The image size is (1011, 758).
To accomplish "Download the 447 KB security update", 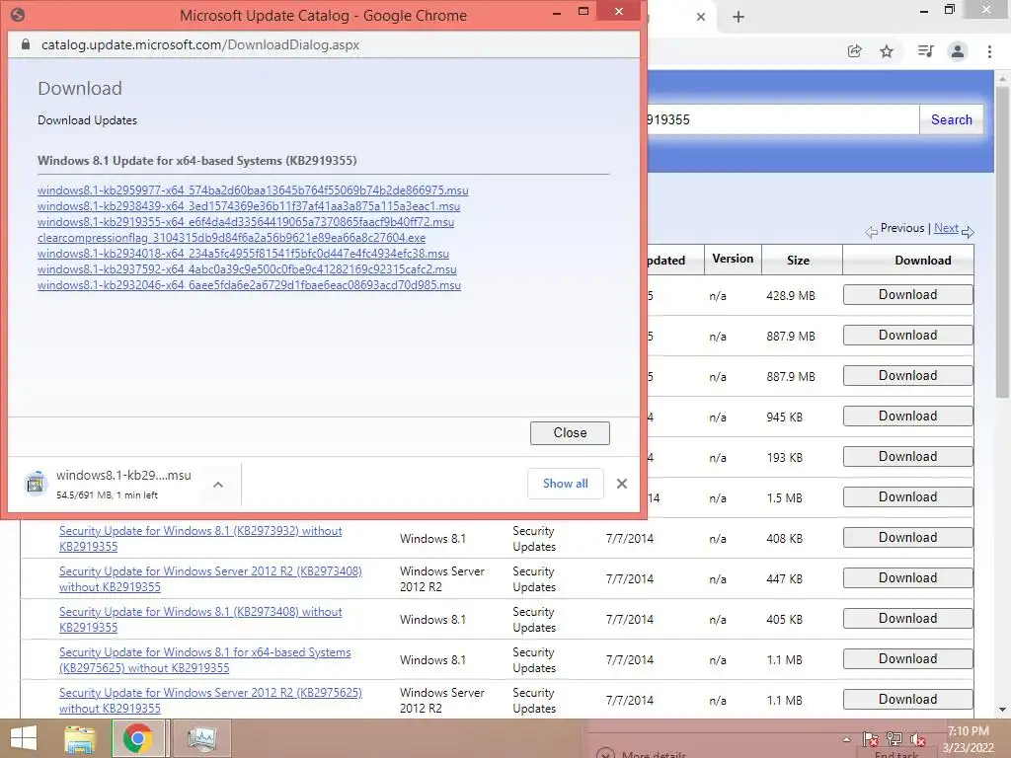I will 908,578.
